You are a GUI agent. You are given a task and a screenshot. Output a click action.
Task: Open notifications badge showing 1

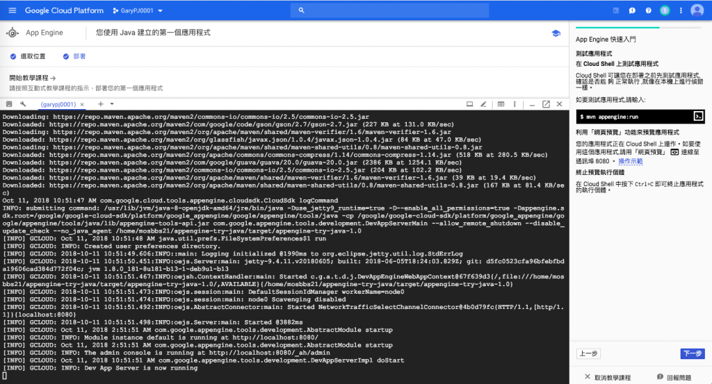tap(665, 10)
